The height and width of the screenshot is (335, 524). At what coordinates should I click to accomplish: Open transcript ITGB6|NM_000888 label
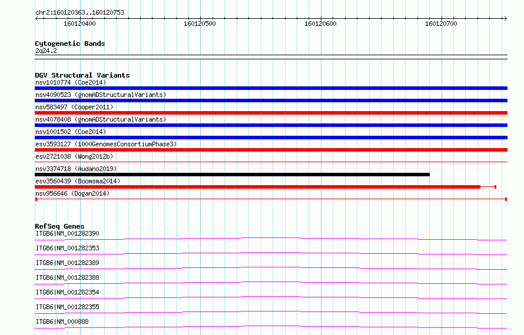[62, 321]
